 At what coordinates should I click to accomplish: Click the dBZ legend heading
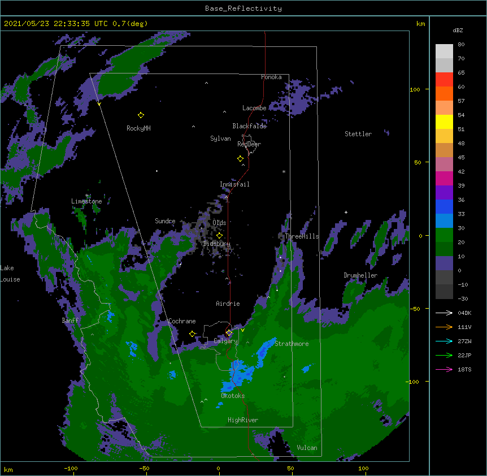tap(458, 30)
